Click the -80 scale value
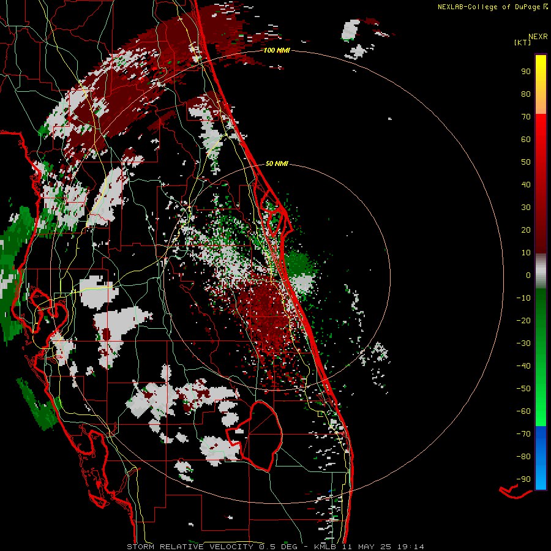 523,457
